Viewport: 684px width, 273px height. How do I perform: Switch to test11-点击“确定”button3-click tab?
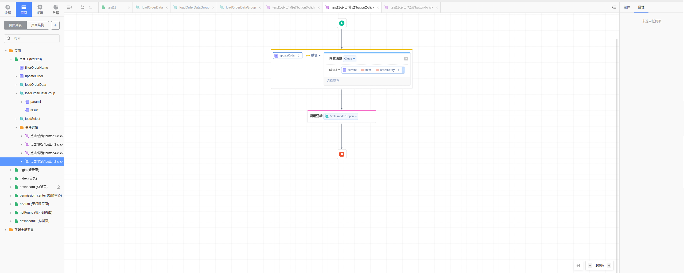pyautogui.click(x=293, y=7)
